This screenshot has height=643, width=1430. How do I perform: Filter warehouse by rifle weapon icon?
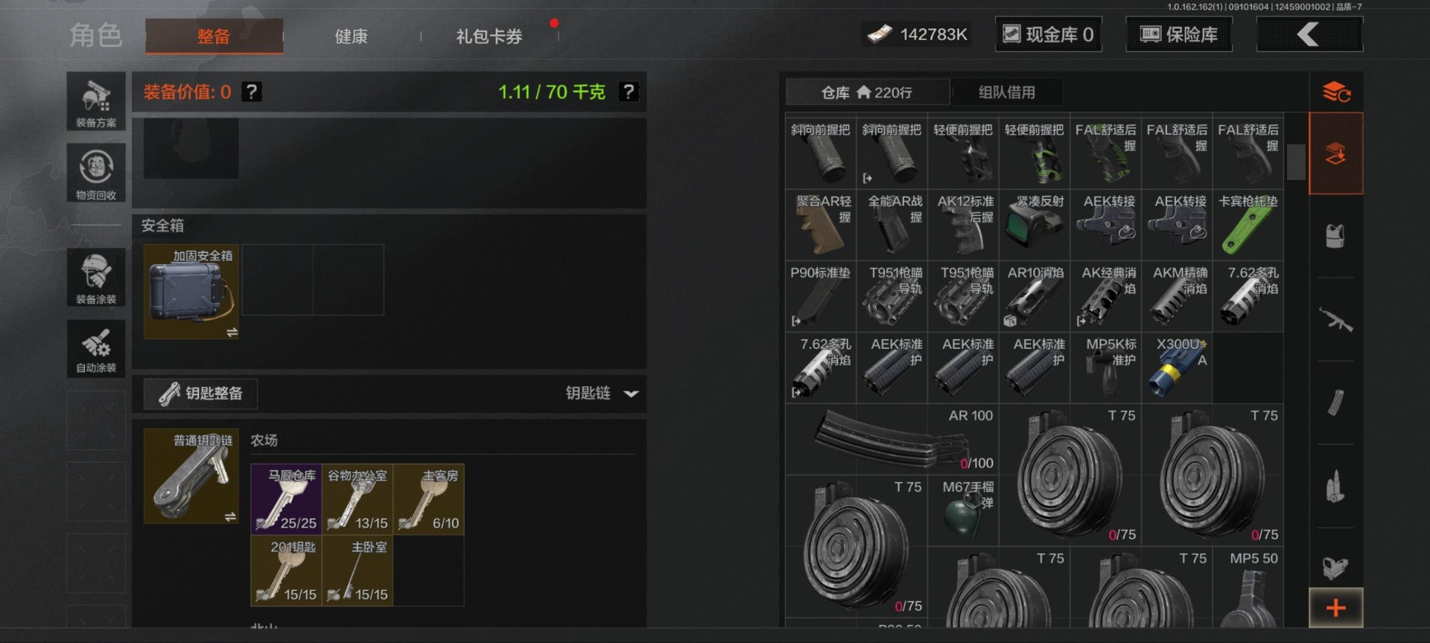[x=1335, y=320]
